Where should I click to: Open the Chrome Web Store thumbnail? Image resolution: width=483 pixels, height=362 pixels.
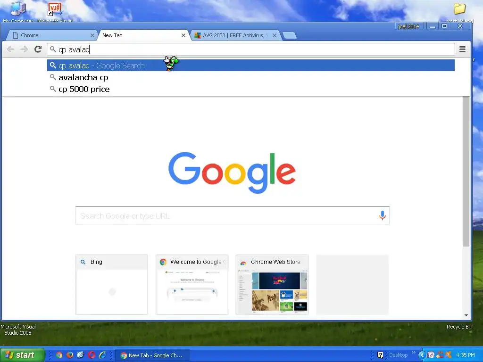click(272, 284)
